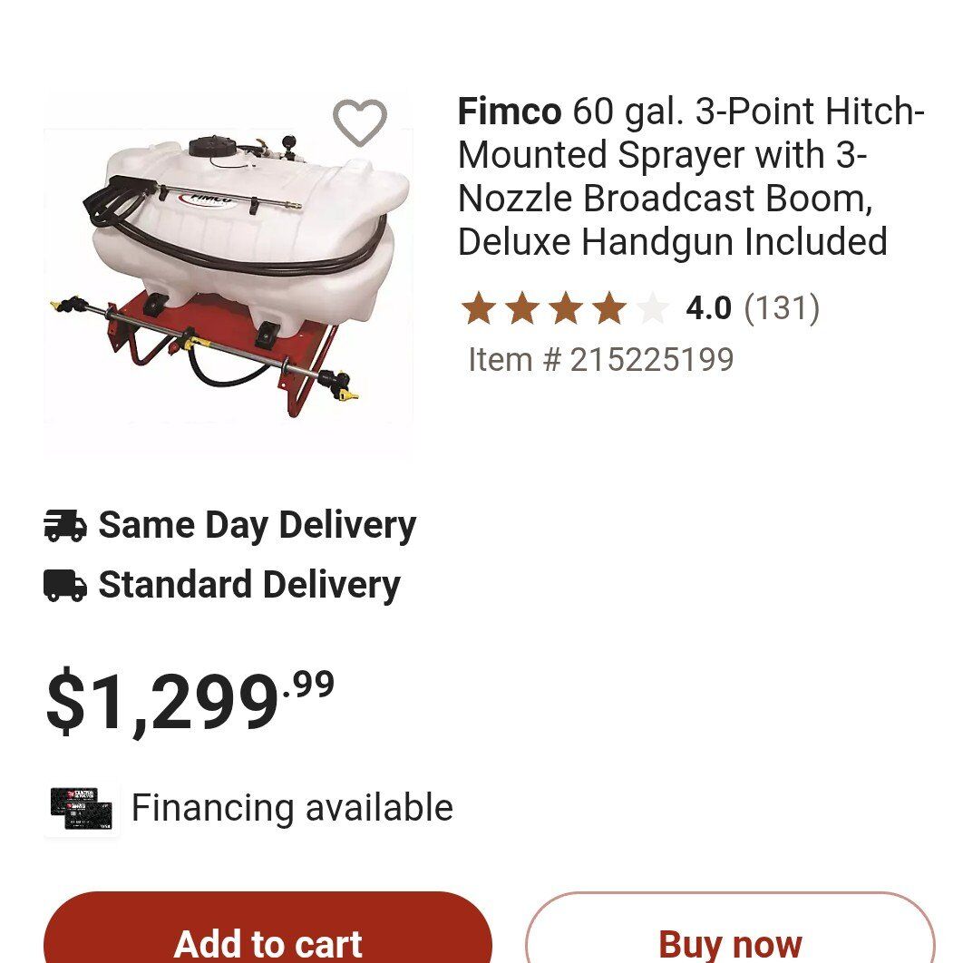The height and width of the screenshot is (963, 963).
Task: Click the empty fifth rating star
Action: pyautogui.click(x=652, y=309)
